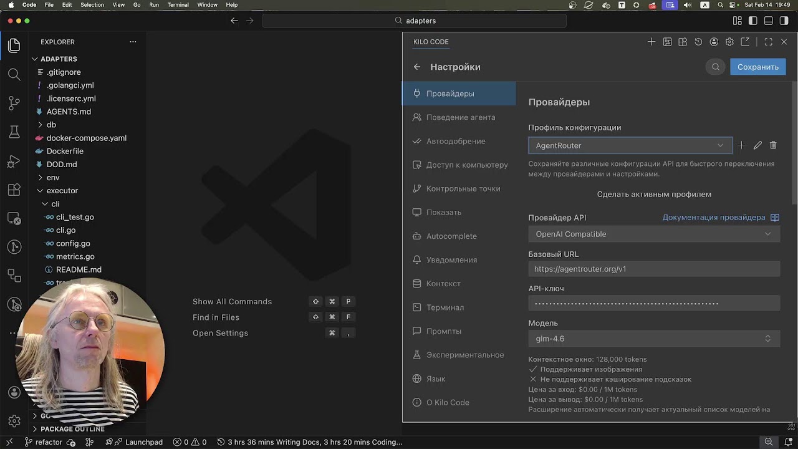Click the Kilo Code panel settings gear
The height and width of the screenshot is (449, 798).
coord(729,42)
